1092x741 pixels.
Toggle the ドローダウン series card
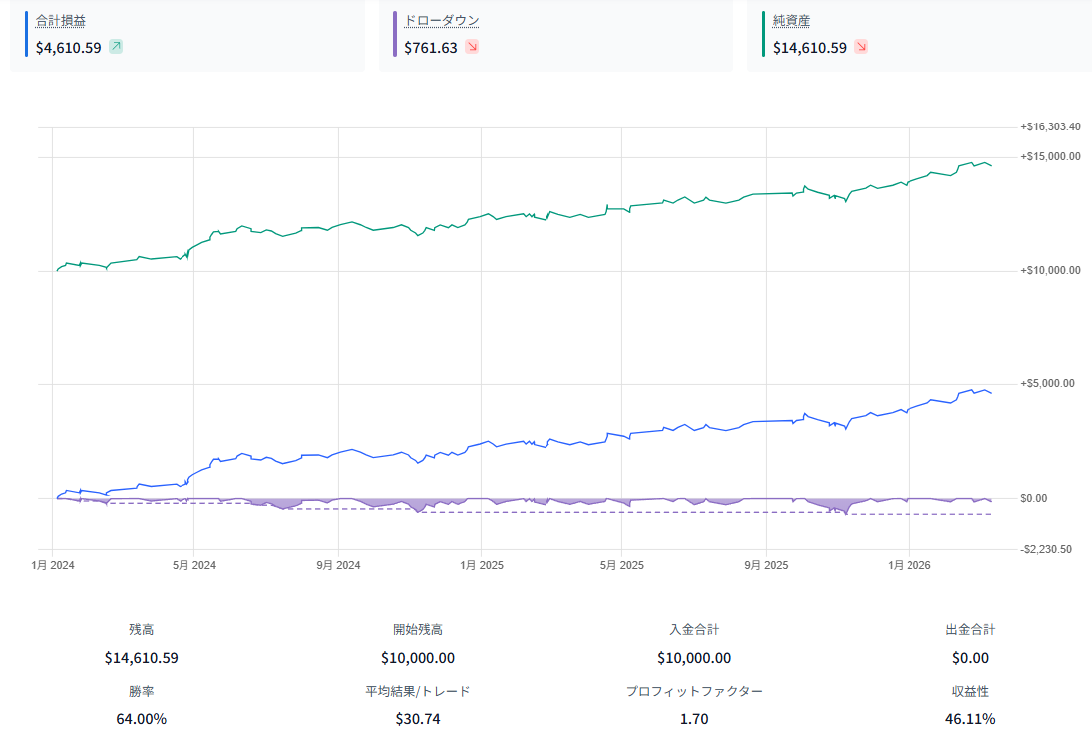pos(555,34)
